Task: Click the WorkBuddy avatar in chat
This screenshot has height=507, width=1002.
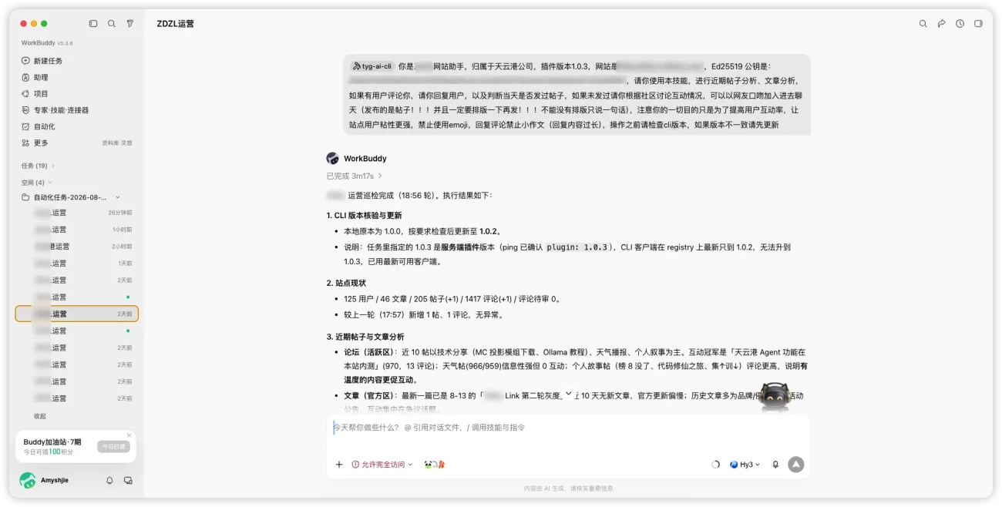Action: click(x=332, y=159)
